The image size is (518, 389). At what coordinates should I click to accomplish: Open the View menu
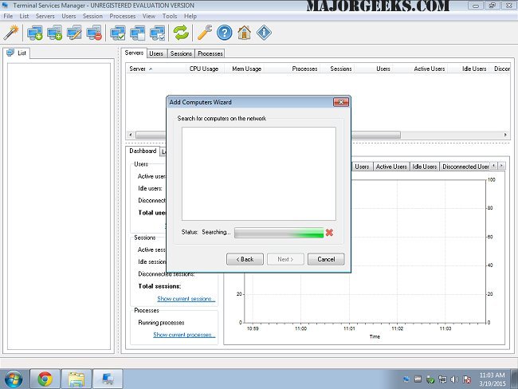(149, 16)
